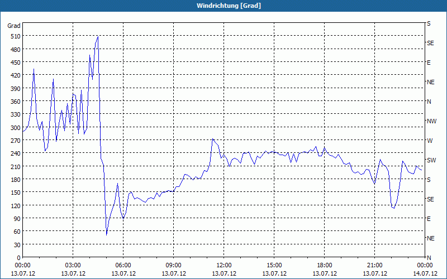Viewport: 447px width, 279px height.
Task: Click the Grad unit label on the y-axis
Action: click(14, 26)
